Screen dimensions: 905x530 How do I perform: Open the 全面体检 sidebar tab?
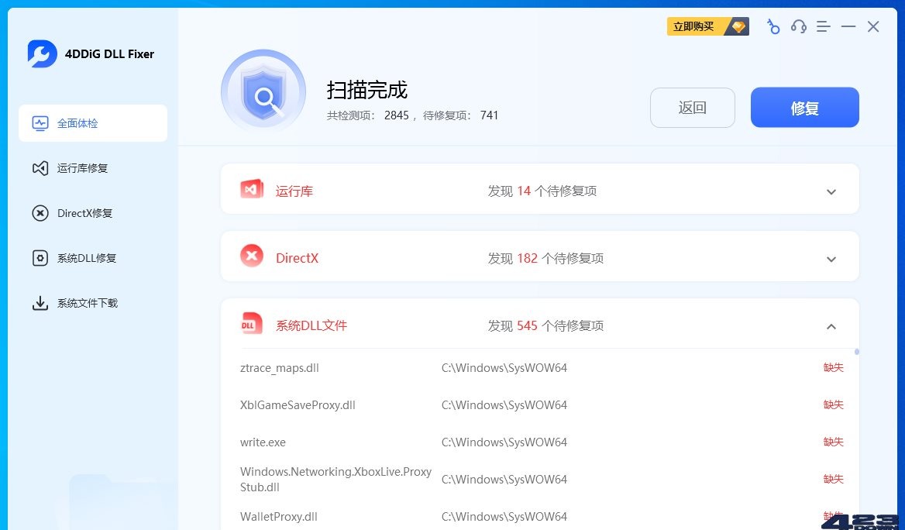(x=93, y=123)
